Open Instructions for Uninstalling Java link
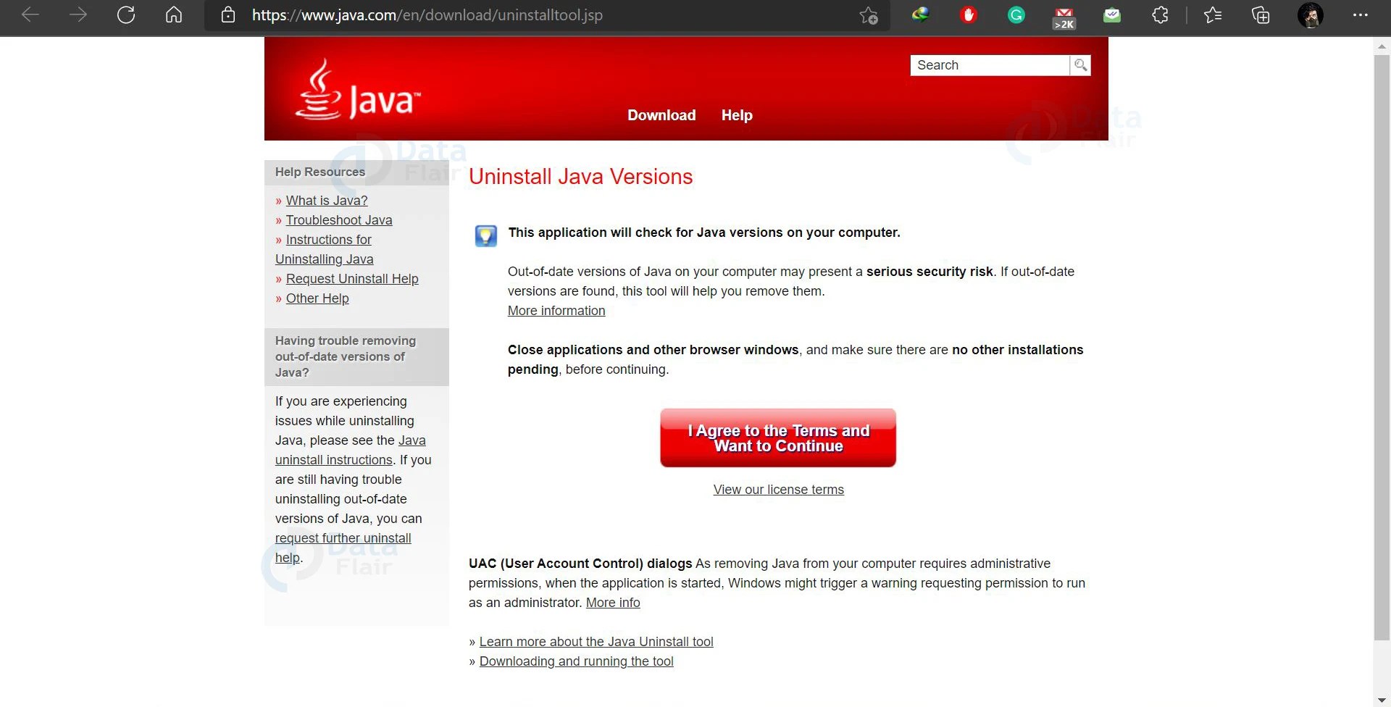 tap(325, 249)
